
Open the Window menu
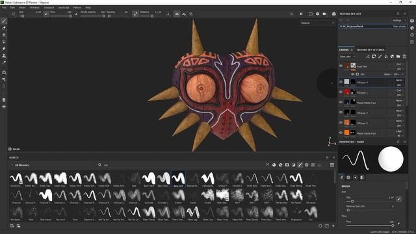[34, 8]
